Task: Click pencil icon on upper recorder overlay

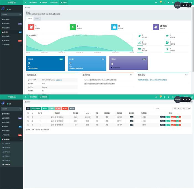Action: tap(189, 5)
